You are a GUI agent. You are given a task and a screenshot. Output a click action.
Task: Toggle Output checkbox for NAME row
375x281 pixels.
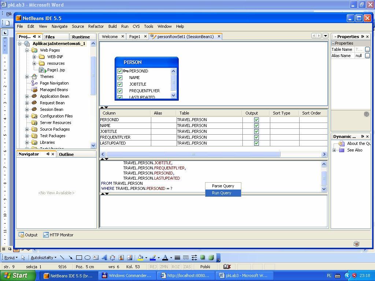pyautogui.click(x=256, y=125)
